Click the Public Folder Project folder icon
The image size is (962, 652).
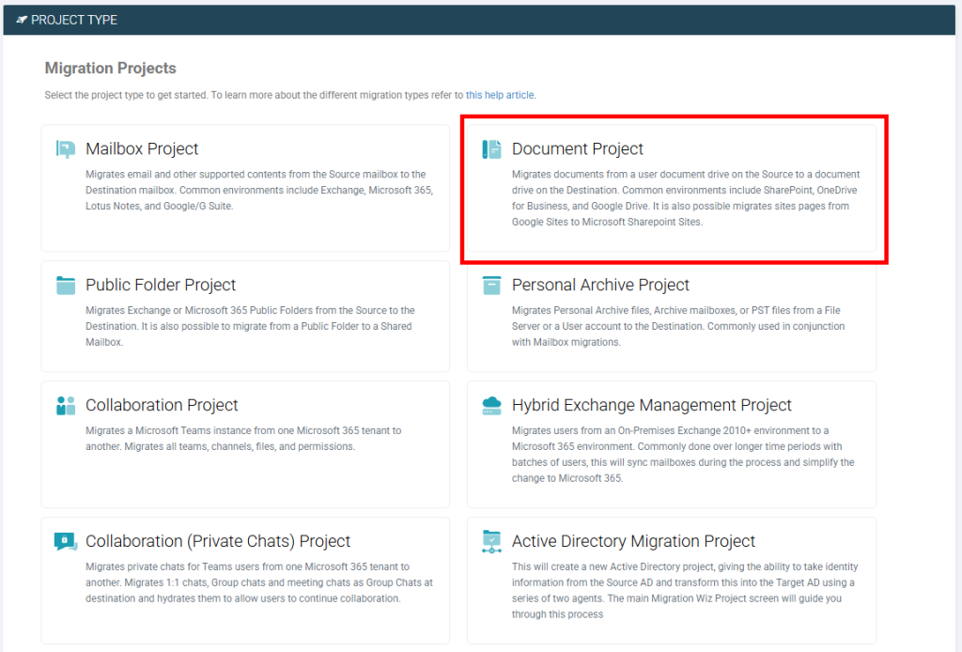coord(66,286)
